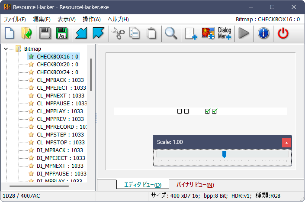This screenshot has height=202, width=305.
Task: Click the New blank file toolbar icon
Action: pyautogui.click(x=10, y=33)
